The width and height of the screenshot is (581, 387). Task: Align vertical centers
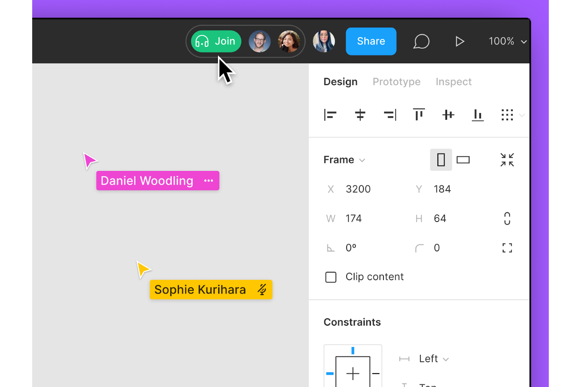(x=448, y=115)
